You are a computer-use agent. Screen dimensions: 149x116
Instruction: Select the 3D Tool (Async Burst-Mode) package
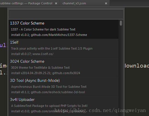(64, 87)
